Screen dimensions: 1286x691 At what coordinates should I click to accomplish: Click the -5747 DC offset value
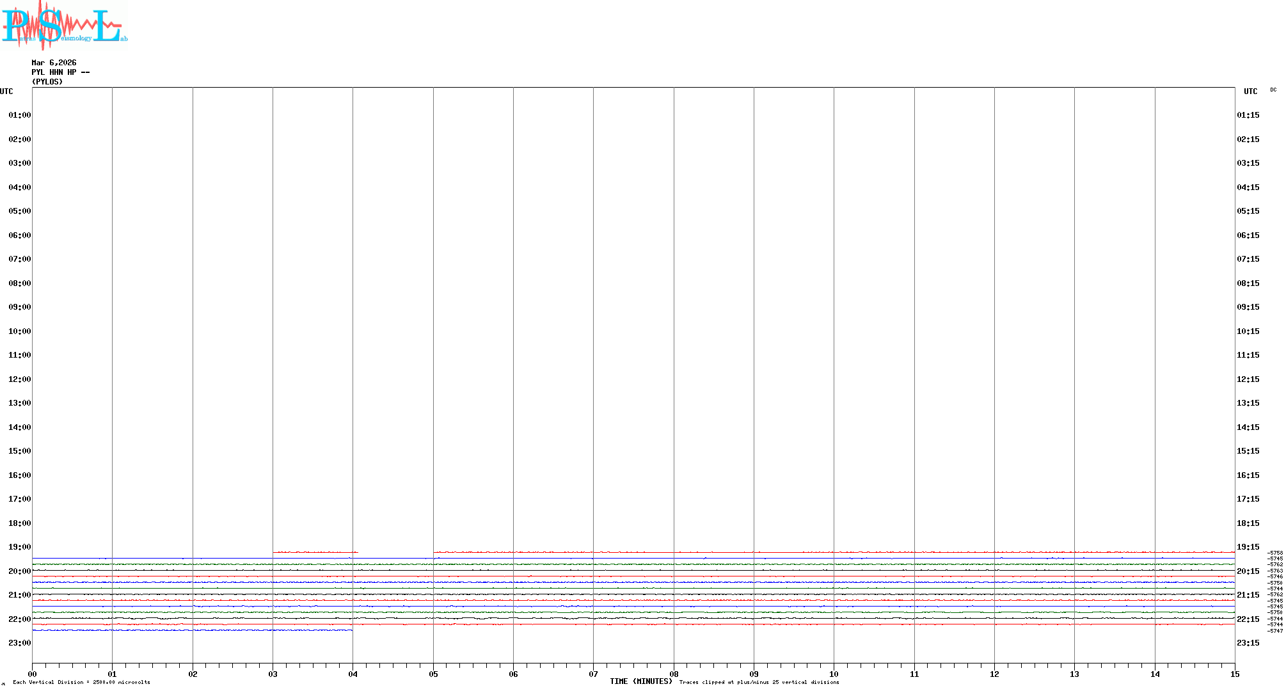click(1275, 631)
